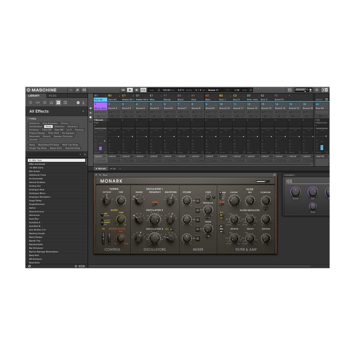355x355 pixels.
Task: Toggle the IO section icon in mixer
Action: pyautogui.click(x=90, y=113)
